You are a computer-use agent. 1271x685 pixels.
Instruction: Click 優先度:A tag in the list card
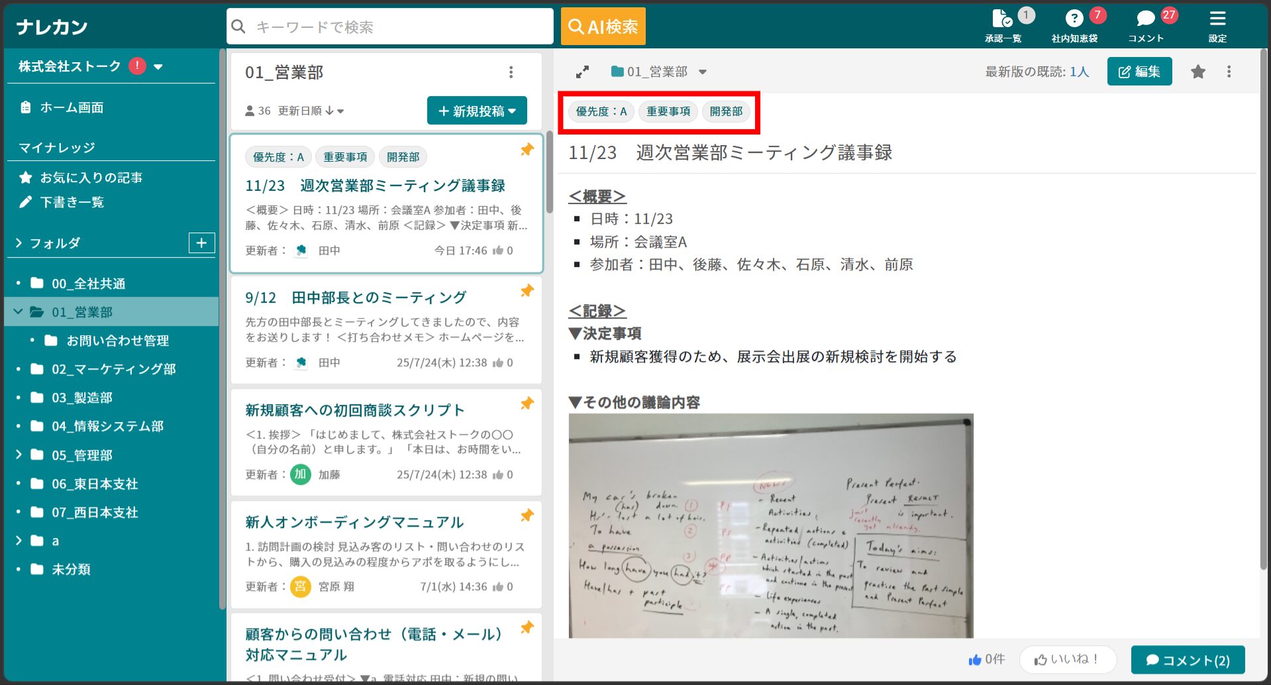click(278, 157)
